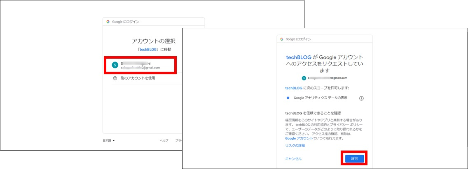Image resolution: width=468 pixels, height=169 pixels.
Task: Click the アカウントの選択 heading
Action: tap(154, 41)
